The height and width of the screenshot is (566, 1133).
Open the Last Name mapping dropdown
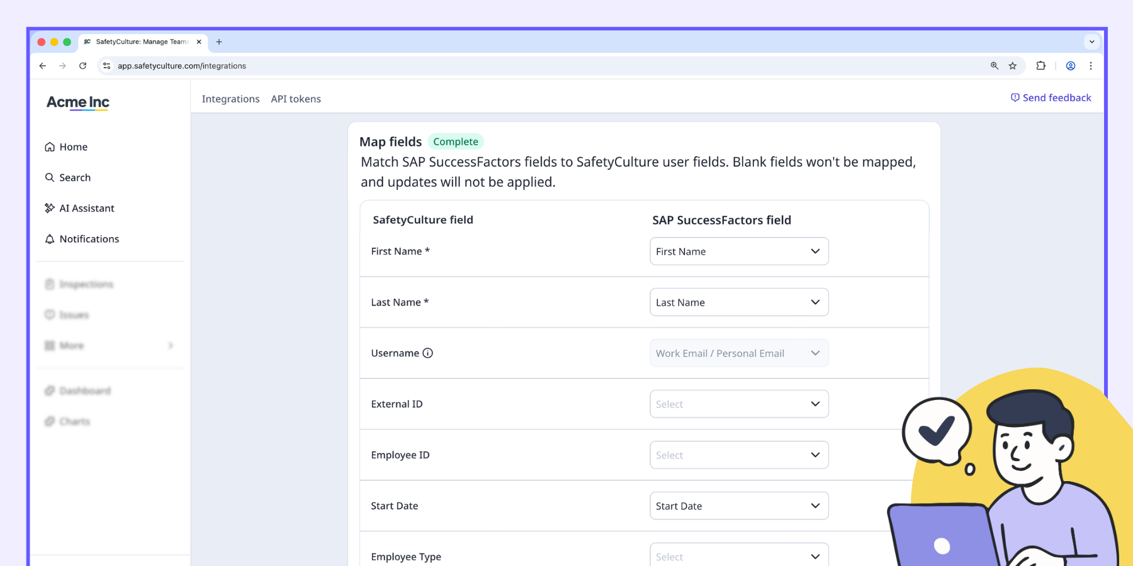pyautogui.click(x=739, y=302)
